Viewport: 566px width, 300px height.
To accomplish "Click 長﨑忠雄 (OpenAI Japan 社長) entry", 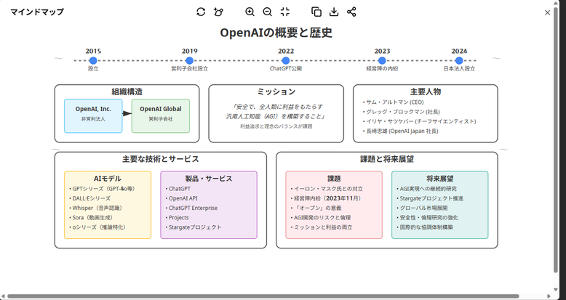I will pos(401,131).
